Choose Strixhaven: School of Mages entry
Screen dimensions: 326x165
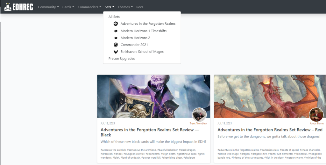[x=142, y=52]
